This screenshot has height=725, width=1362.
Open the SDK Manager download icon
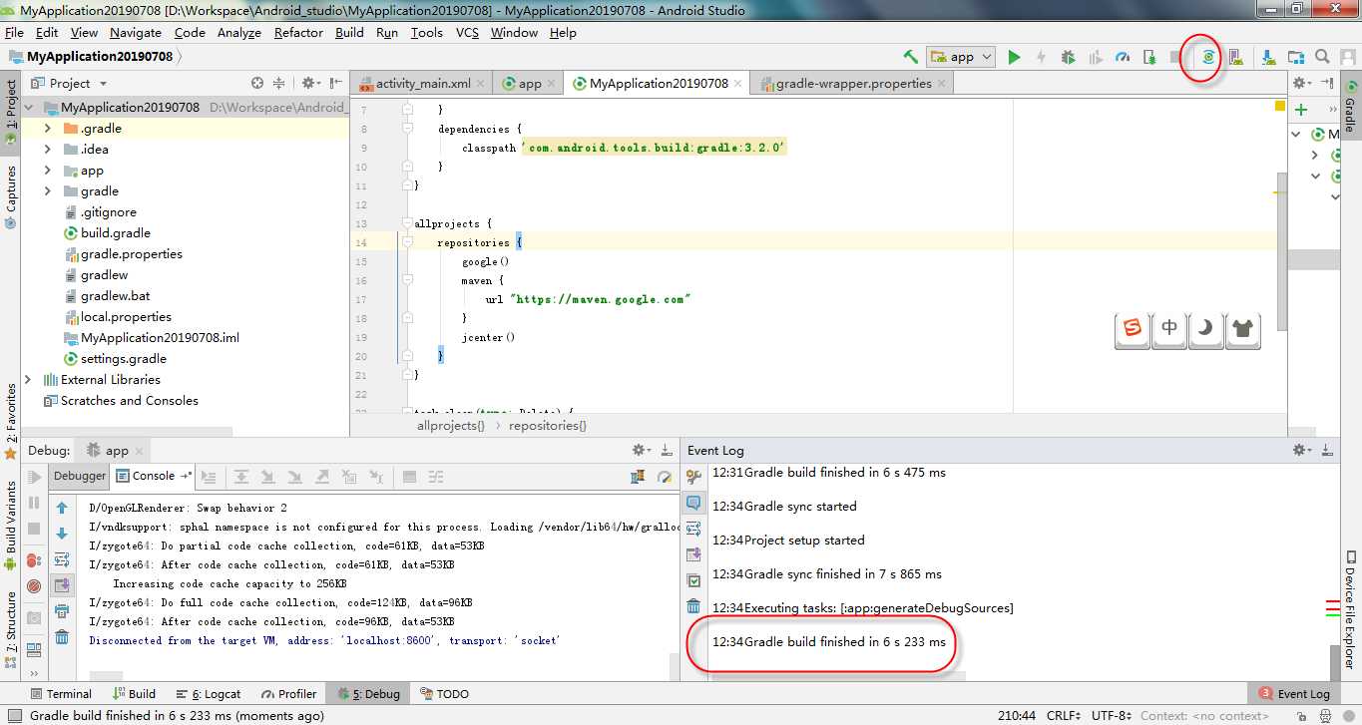[x=1269, y=58]
